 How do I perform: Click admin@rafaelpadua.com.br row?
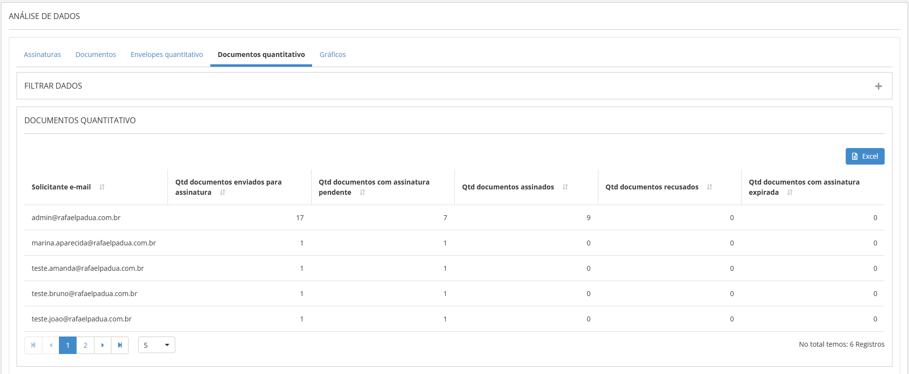pyautogui.click(x=76, y=218)
